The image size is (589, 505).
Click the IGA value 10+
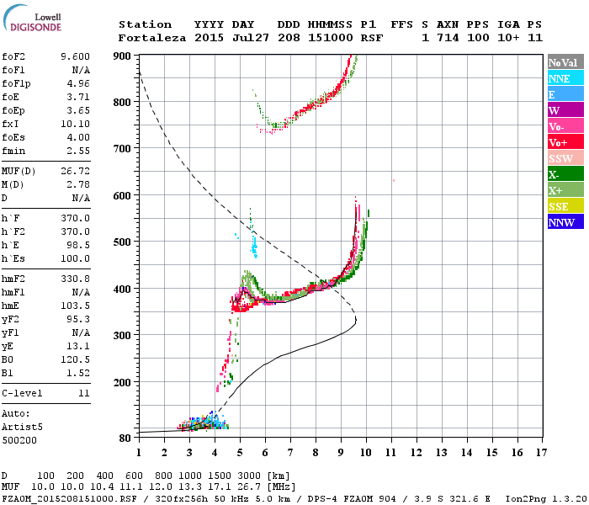click(x=508, y=38)
